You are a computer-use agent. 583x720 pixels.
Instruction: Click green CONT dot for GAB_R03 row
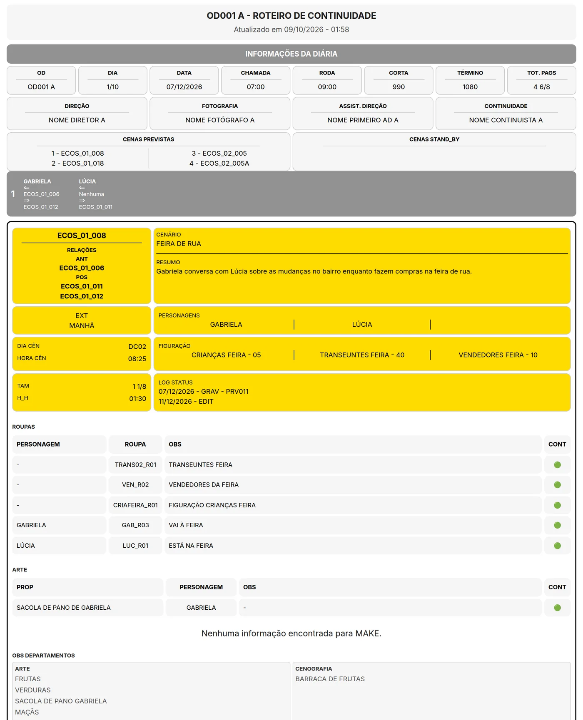pos(557,525)
